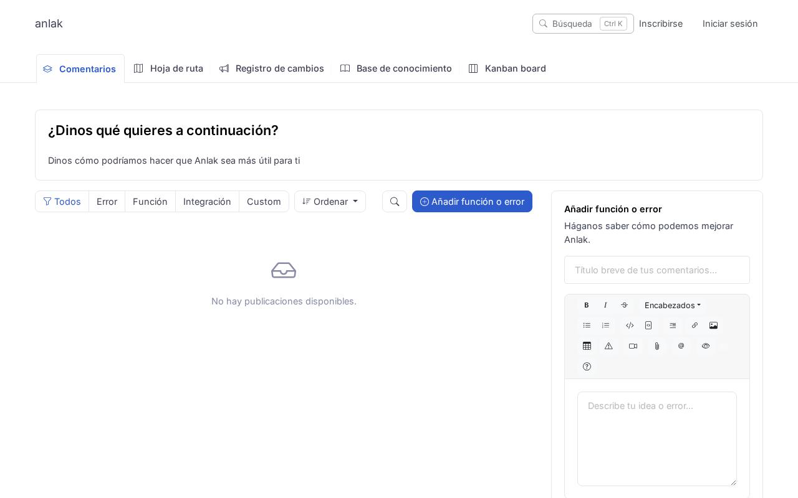Click the Iniciar sesión link
The width and height of the screenshot is (798, 498).
click(x=730, y=24)
